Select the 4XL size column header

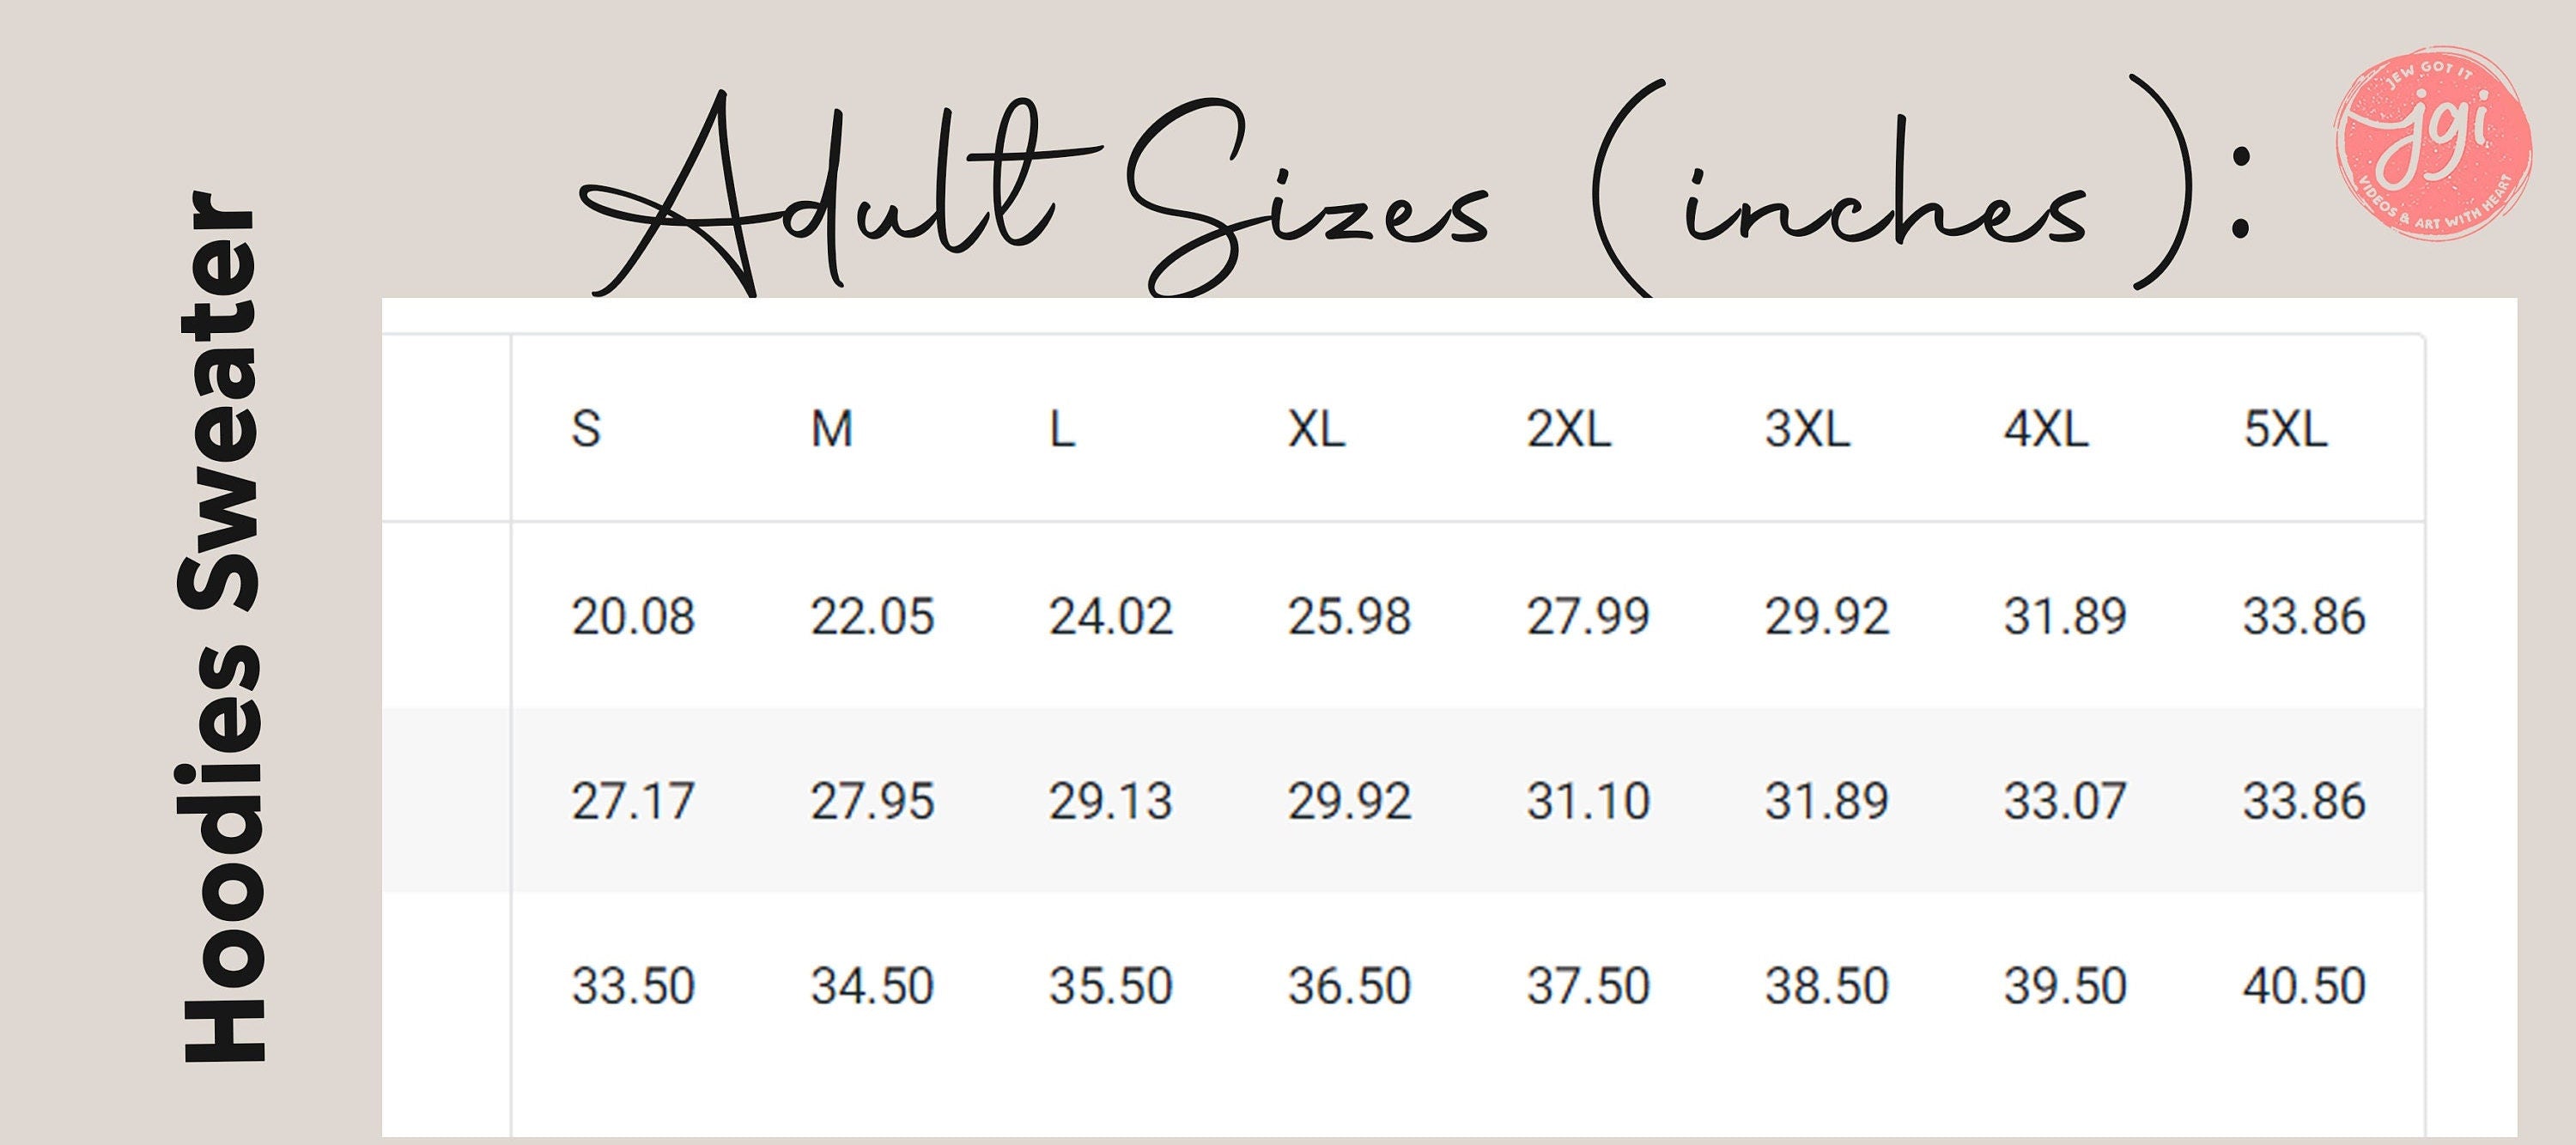click(2046, 430)
